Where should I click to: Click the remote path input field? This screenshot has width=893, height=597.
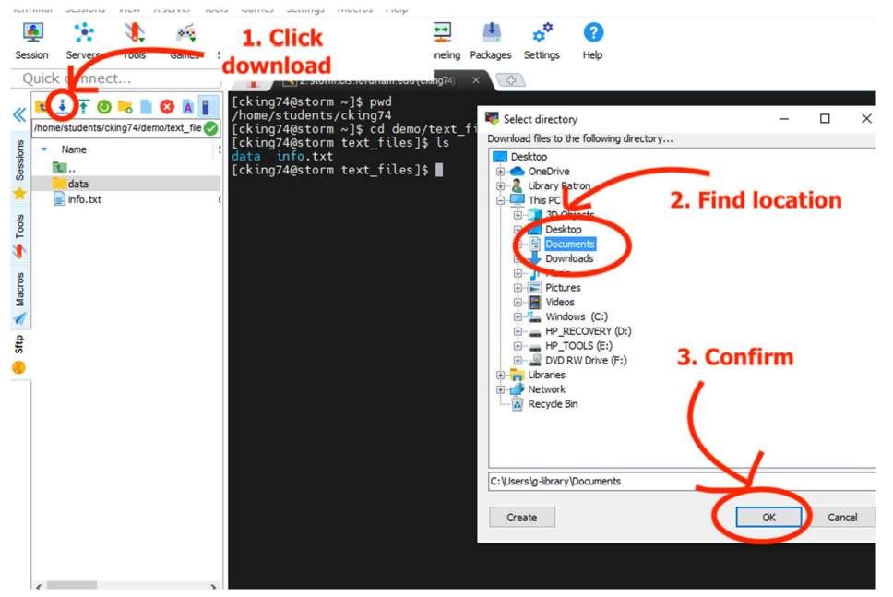(116, 128)
